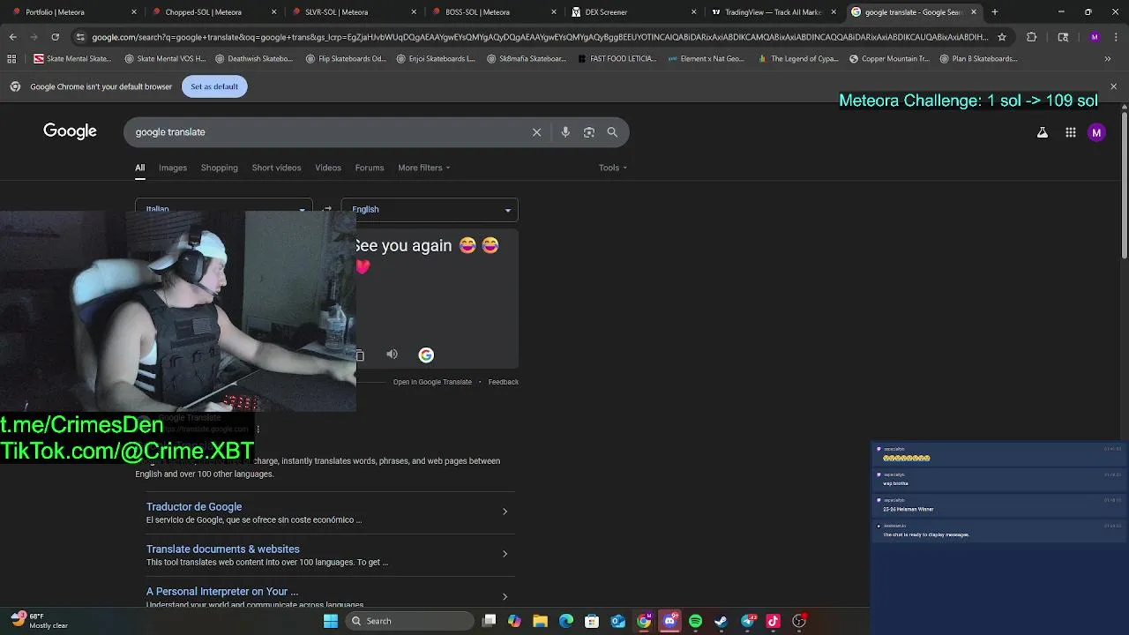The width and height of the screenshot is (1129, 635).
Task: Open Windows Start menu
Action: click(x=331, y=621)
